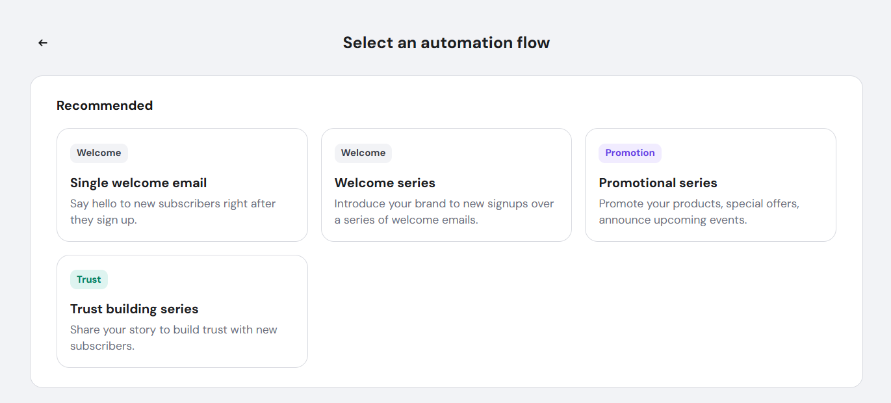Screen dimensions: 891x403
Task: Click 'Say hello to new subscribers' description
Action: [x=173, y=203]
